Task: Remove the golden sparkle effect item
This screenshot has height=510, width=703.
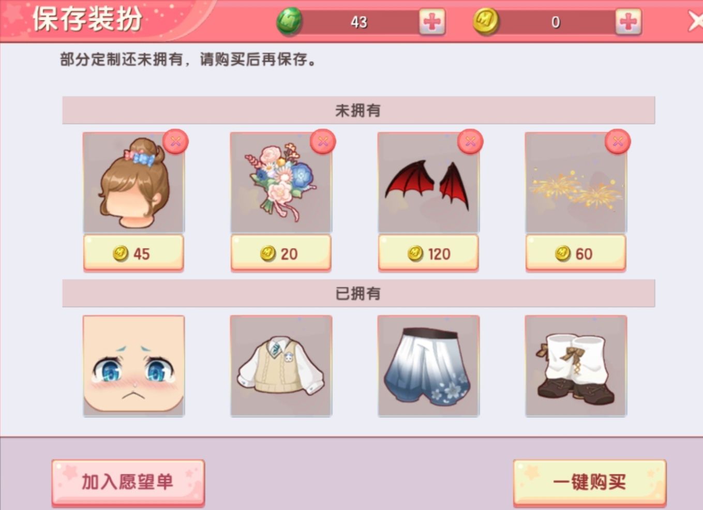Action: 618,141
